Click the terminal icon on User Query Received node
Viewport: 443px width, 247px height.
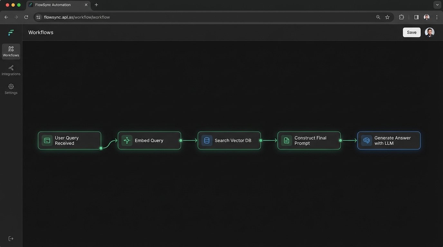47,141
